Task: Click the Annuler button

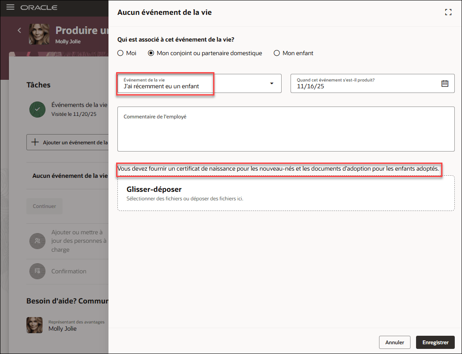Action: [x=394, y=342]
